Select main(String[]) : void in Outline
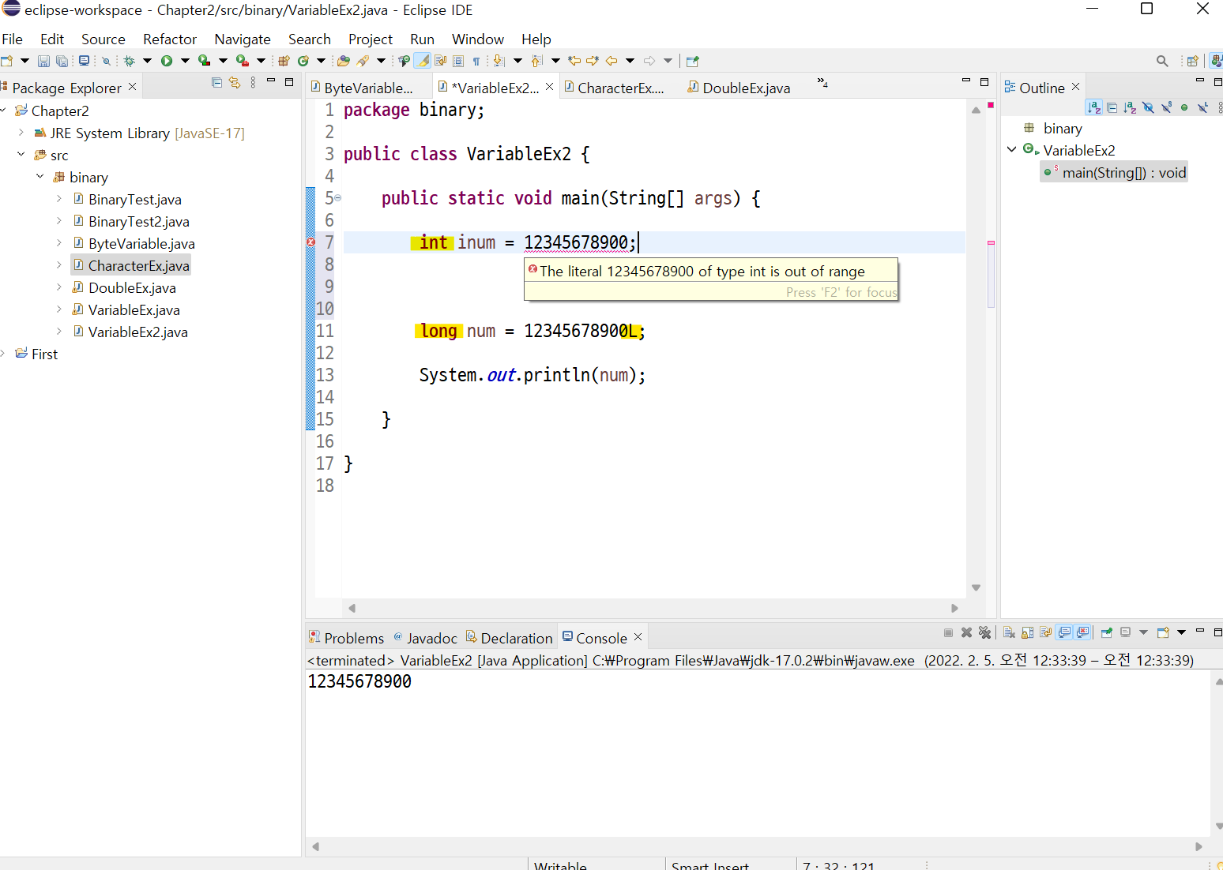The image size is (1223, 870). [1114, 172]
